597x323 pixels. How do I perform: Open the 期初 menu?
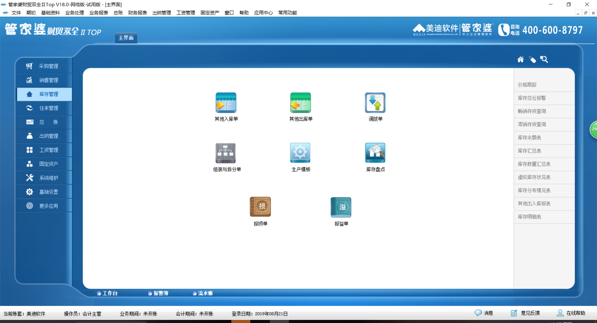pos(31,13)
